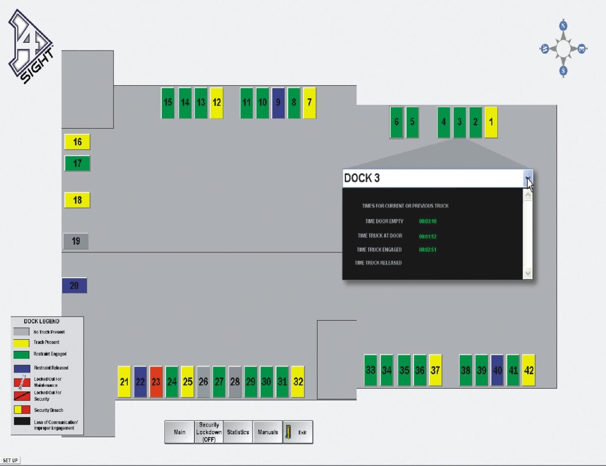Click the highlighted dock 6 indicator

pos(396,122)
